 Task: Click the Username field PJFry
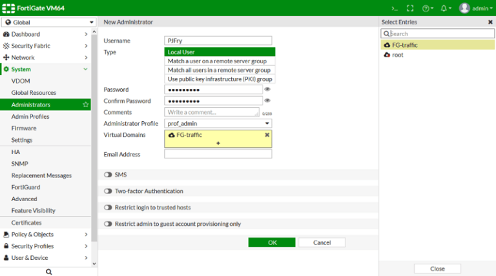tap(218, 41)
